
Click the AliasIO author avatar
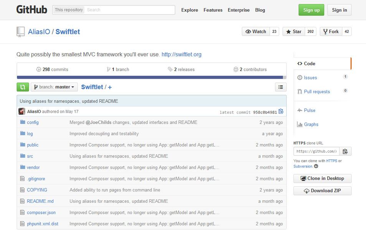22,111
